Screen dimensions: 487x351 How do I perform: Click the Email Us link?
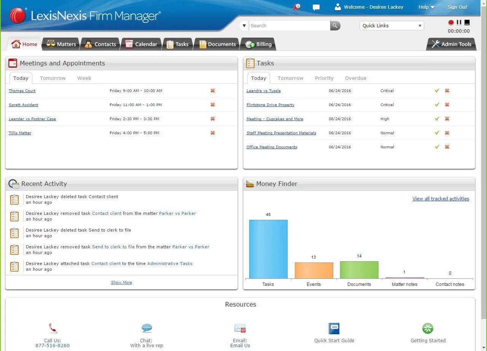coord(240,345)
